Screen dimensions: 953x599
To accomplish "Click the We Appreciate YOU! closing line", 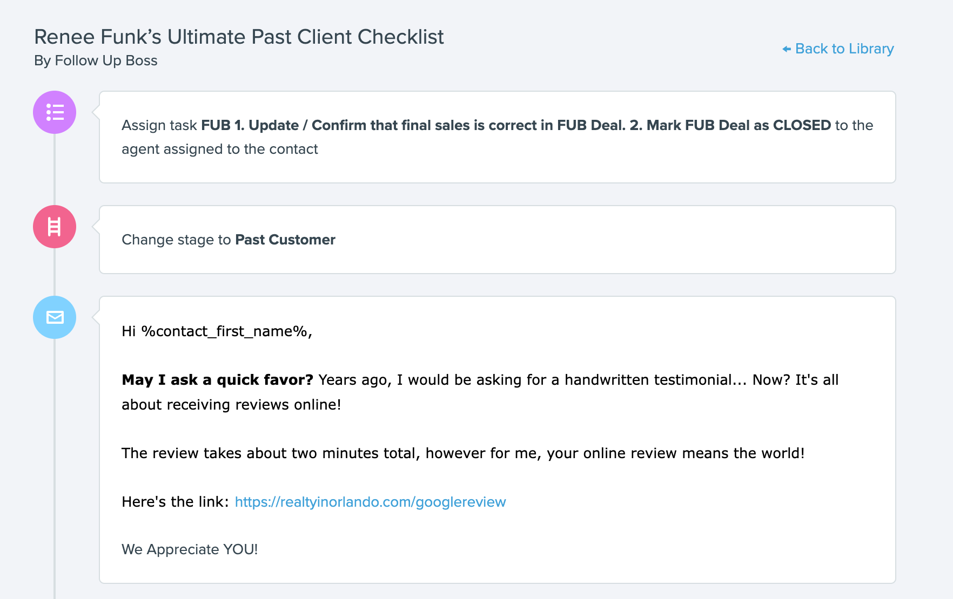I will click(x=190, y=549).
